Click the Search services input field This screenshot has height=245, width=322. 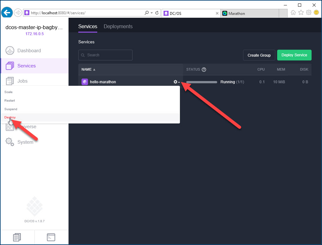(x=105, y=55)
